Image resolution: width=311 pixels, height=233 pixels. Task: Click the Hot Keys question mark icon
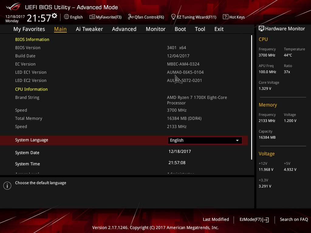pyautogui.click(x=226, y=17)
